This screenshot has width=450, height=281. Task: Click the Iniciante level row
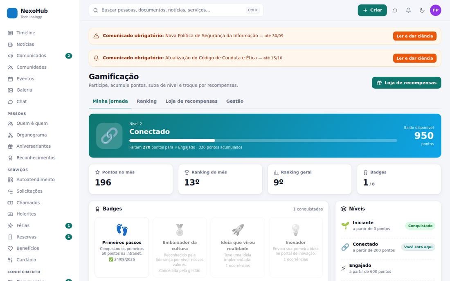tap(388, 226)
